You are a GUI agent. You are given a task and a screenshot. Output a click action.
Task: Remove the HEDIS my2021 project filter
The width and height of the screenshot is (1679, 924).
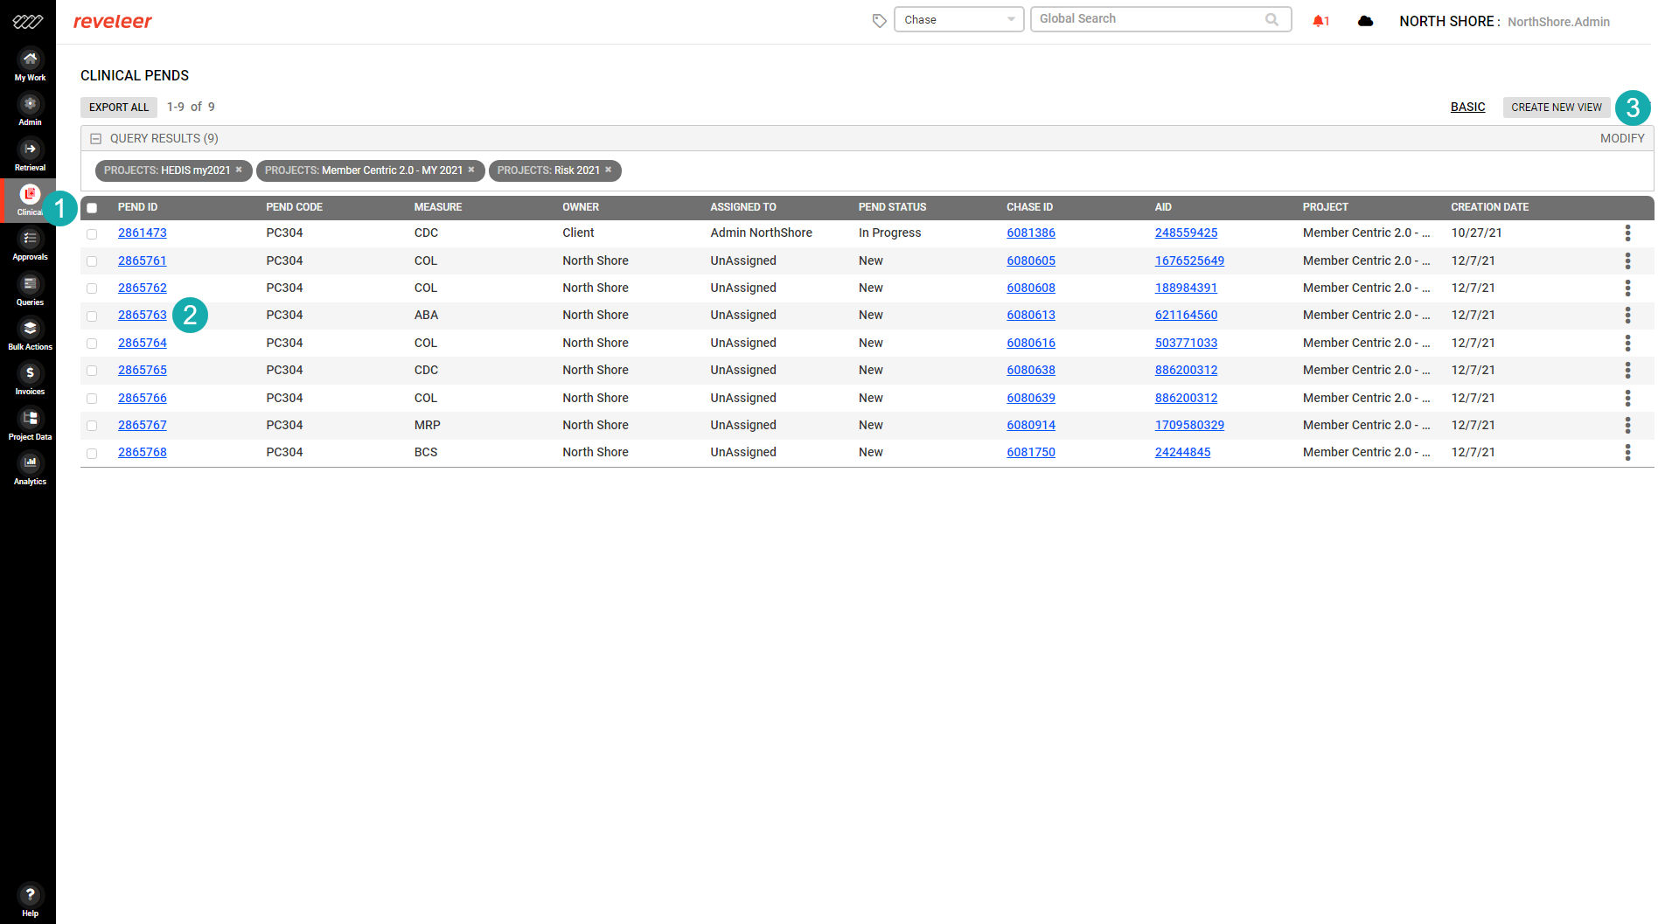coord(239,170)
